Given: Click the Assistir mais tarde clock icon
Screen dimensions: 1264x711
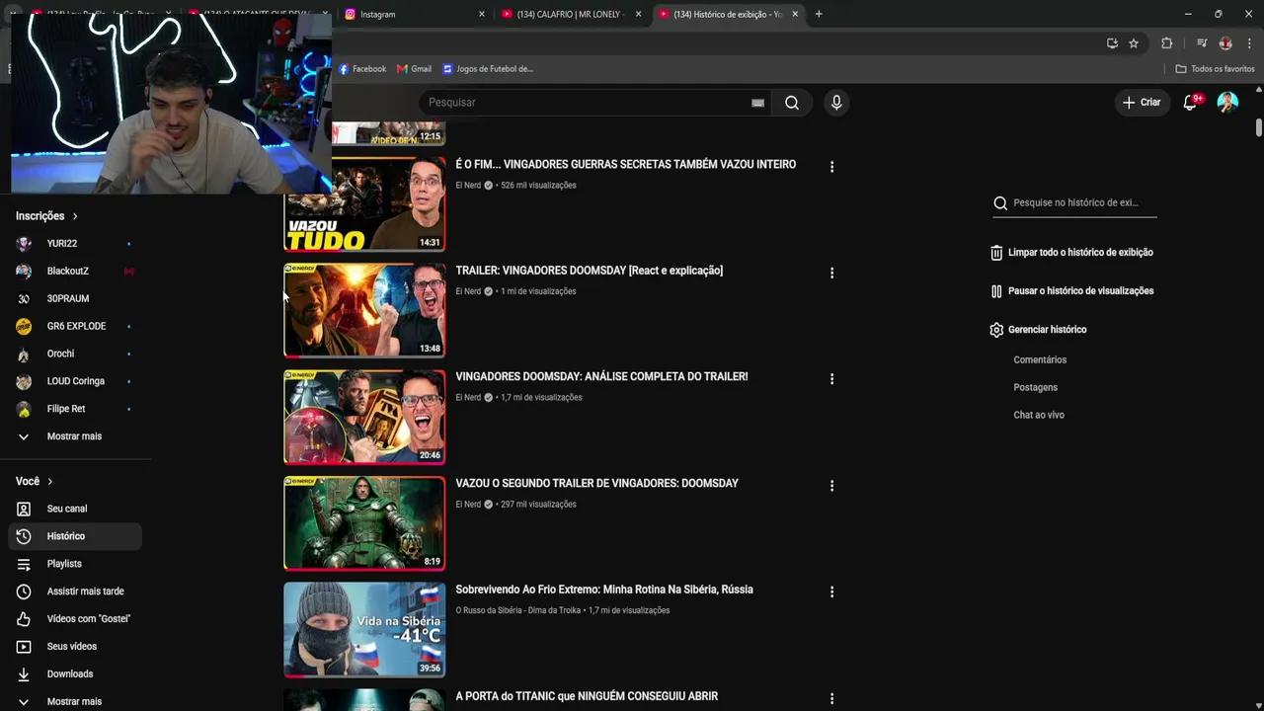Looking at the screenshot, I should (x=24, y=592).
